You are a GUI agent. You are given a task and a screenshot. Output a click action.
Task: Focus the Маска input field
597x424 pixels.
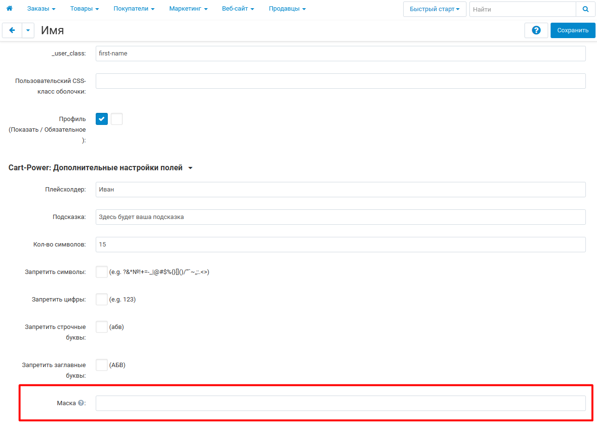[341, 403]
